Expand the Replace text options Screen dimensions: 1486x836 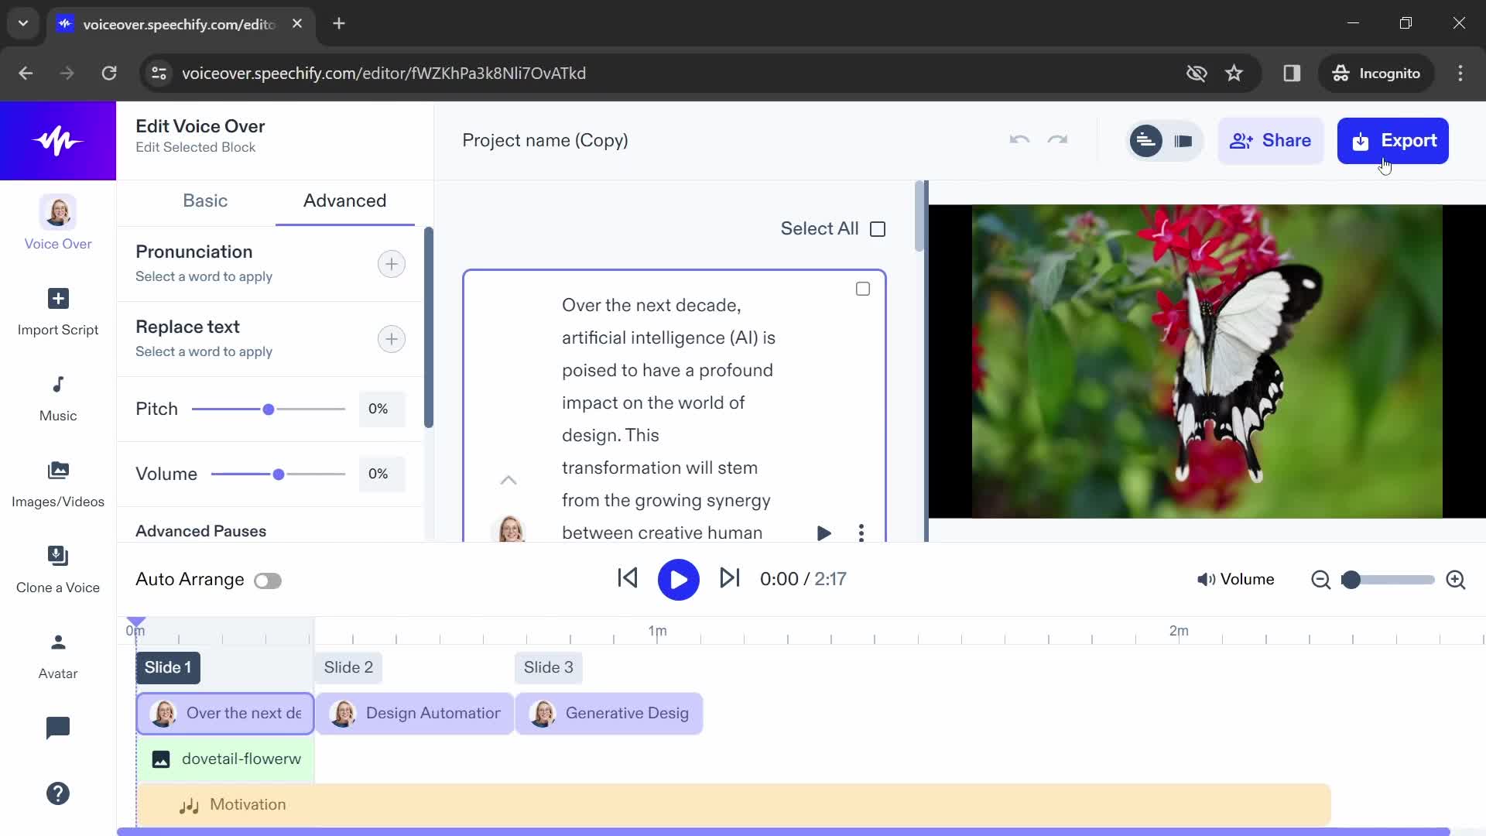391,337
